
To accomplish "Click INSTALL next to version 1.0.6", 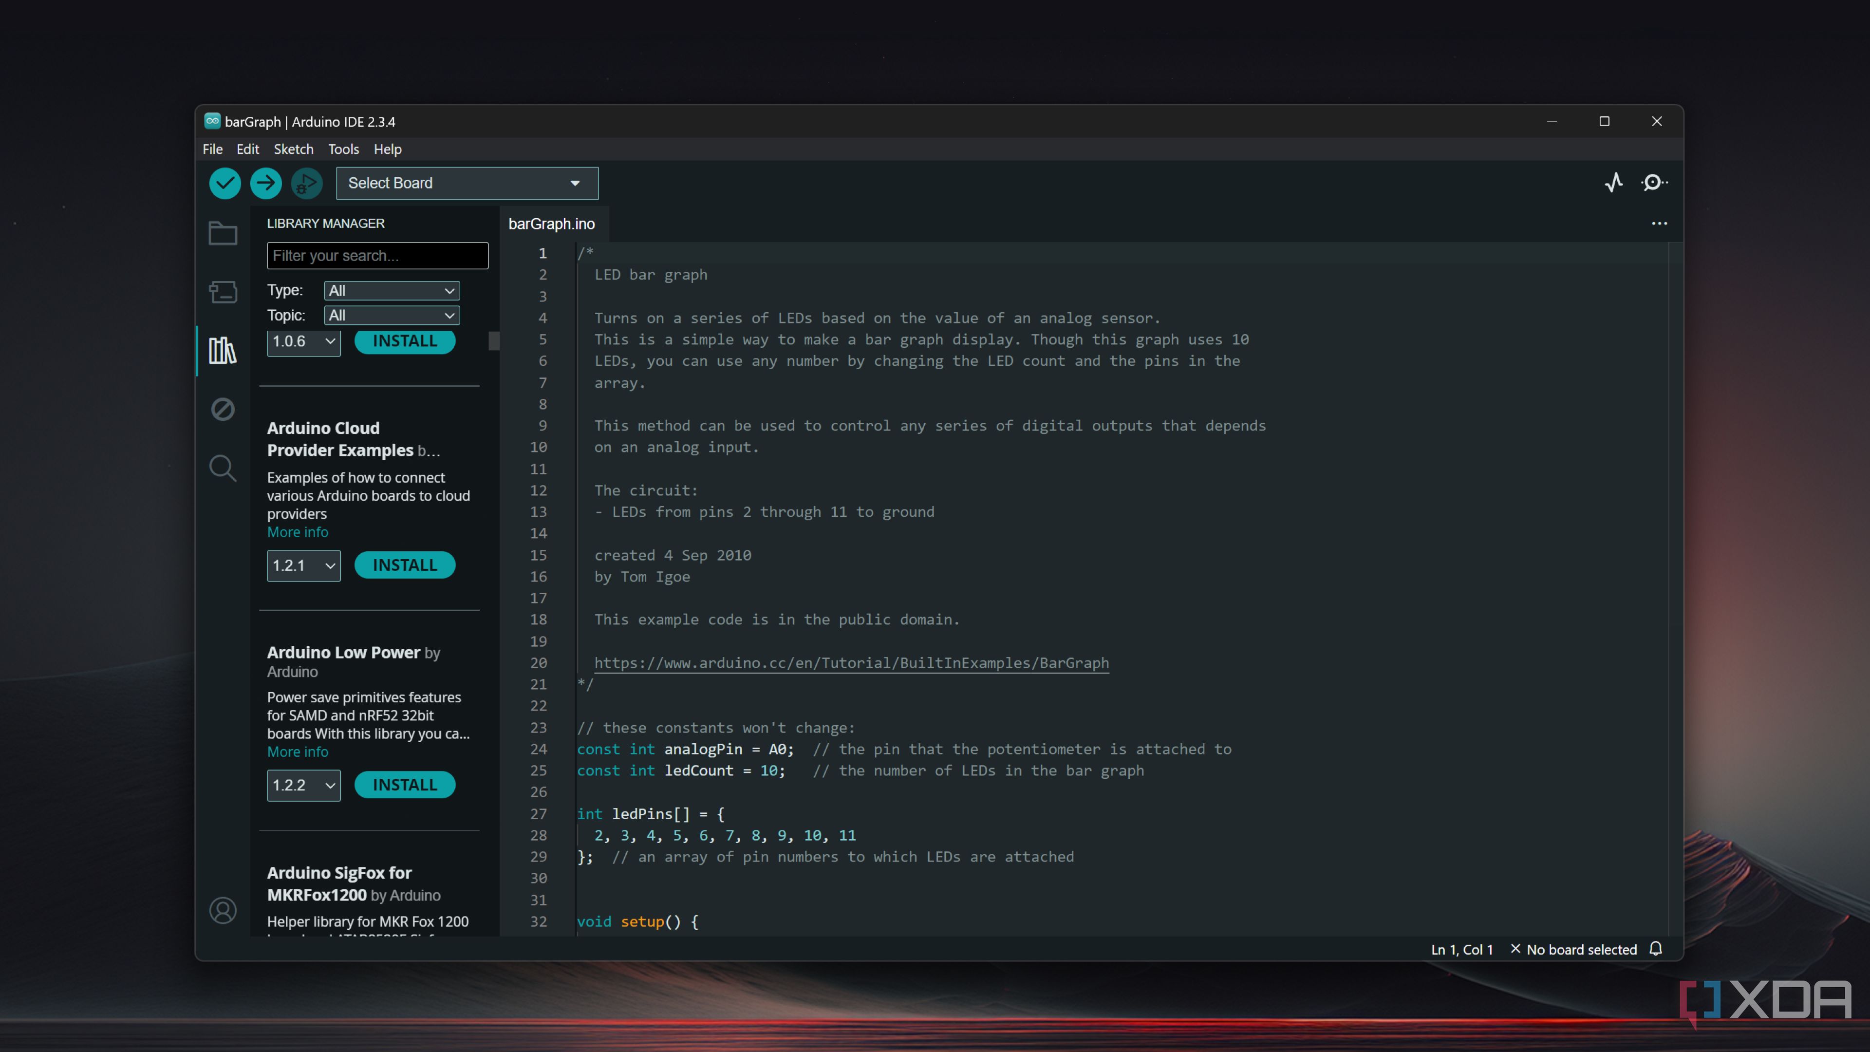I will coord(404,342).
